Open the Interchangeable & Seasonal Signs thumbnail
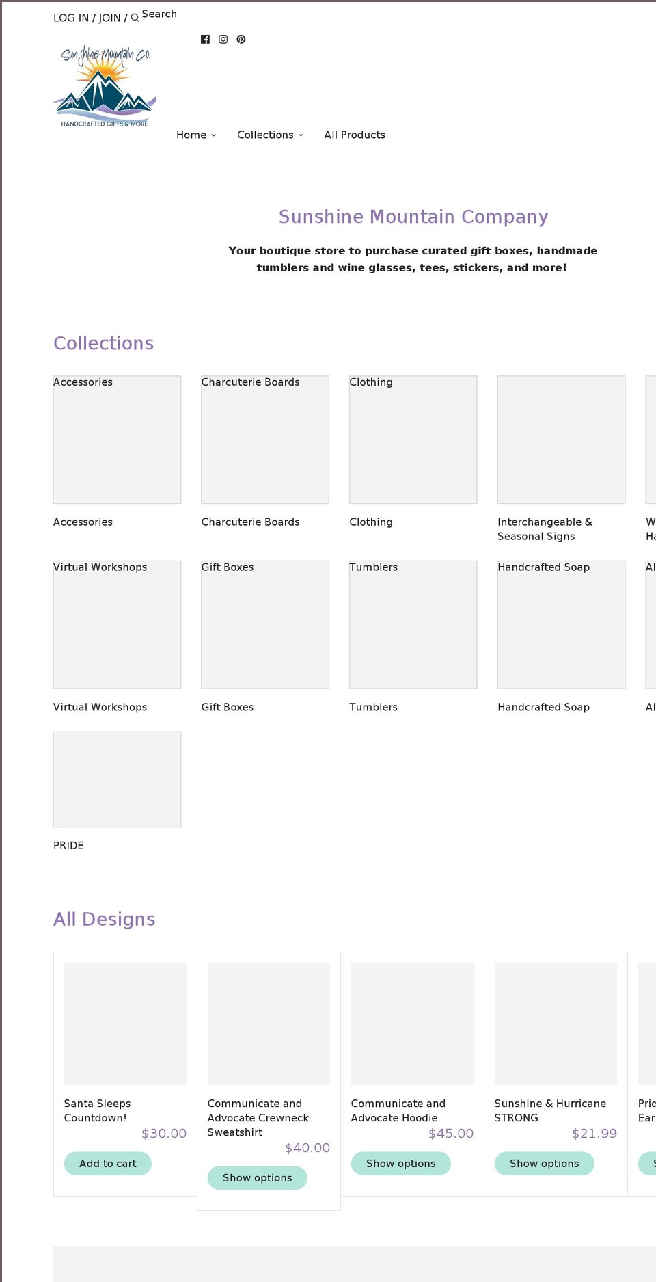The image size is (656, 1282). (561, 440)
